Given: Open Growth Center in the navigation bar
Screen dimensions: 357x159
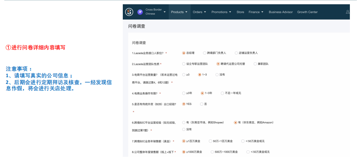Looking at the screenshot, I should point(307,12).
